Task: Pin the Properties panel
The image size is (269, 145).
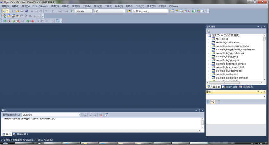Action: (261, 92)
